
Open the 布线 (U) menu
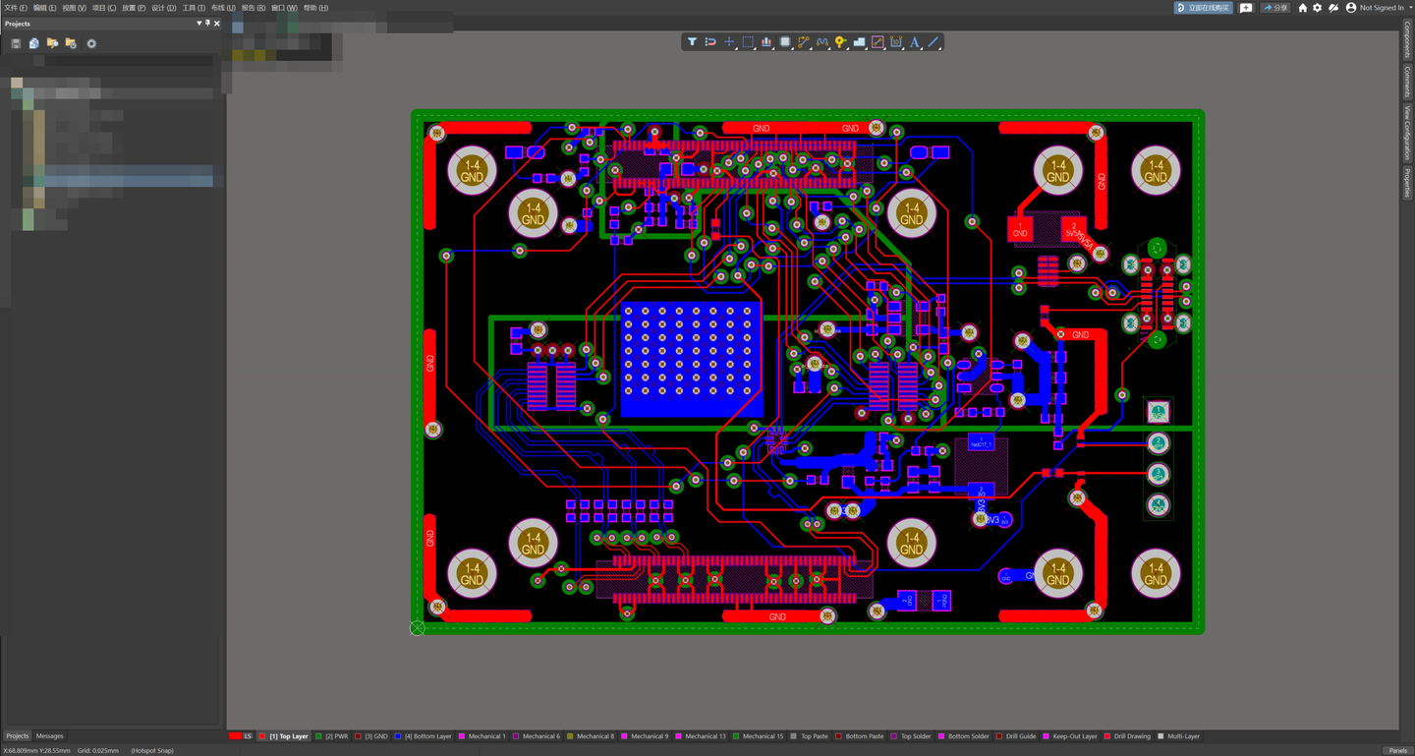click(x=223, y=8)
